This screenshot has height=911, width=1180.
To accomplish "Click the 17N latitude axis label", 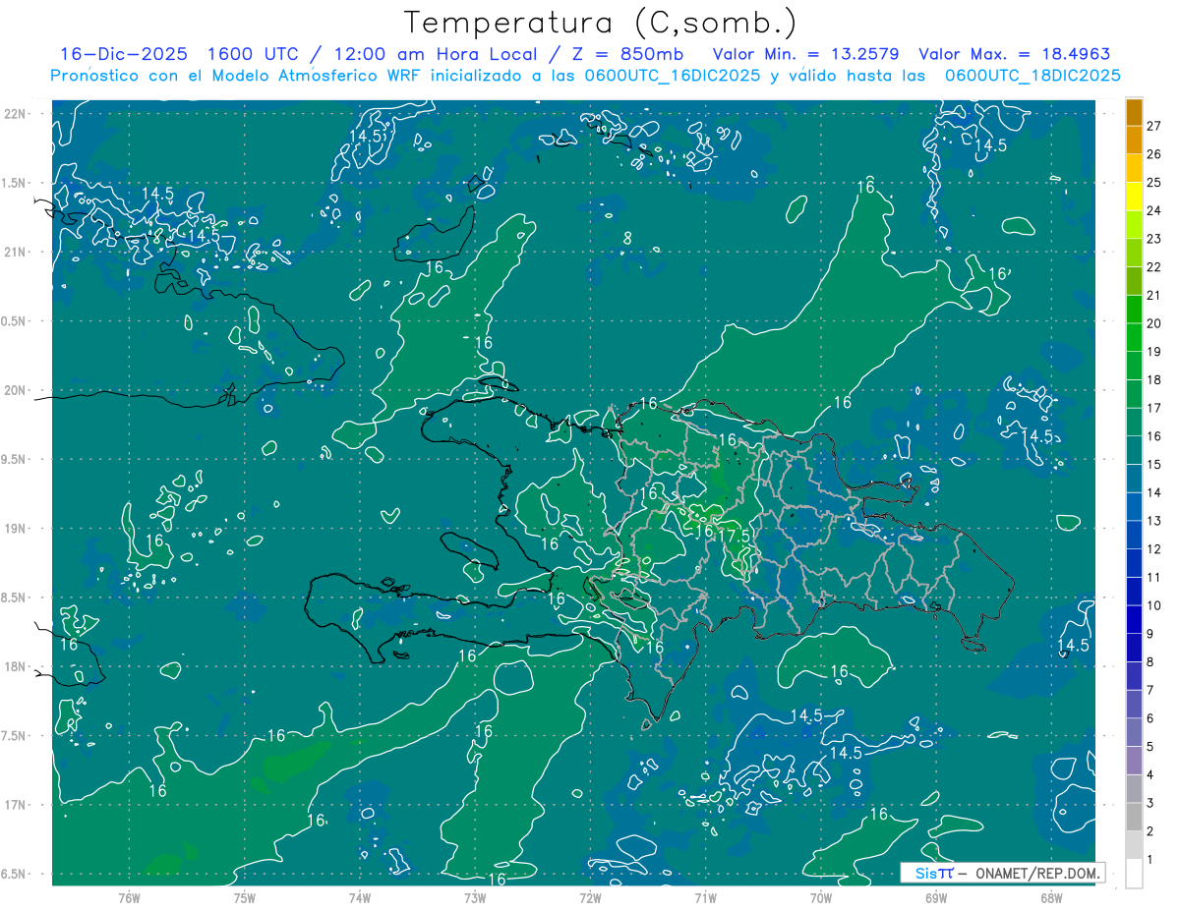I will 15,805.
